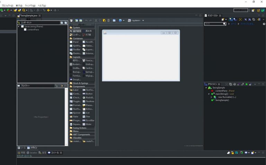
Task: Select the GroupLayout palette item
Action: coord(75,80)
